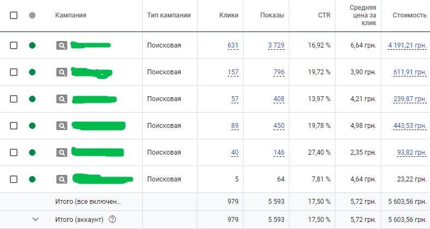Viewport: 430px width, 229px height.
Task: Click the help question mark beside Итого (аккаунт)
Action: pyautogui.click(x=113, y=220)
